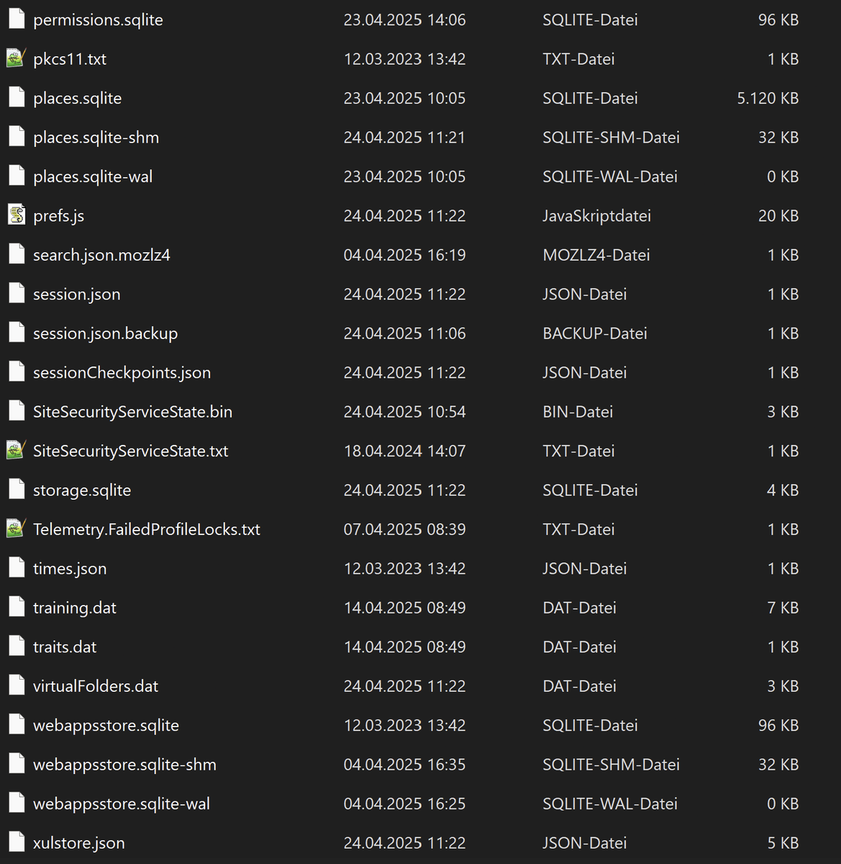The height and width of the screenshot is (864, 841).
Task: Select times.json in the file list
Action: 70,569
